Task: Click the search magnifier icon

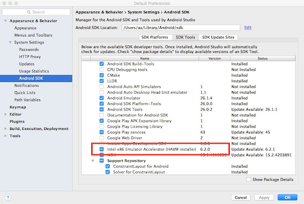Action: [x=29, y=12]
